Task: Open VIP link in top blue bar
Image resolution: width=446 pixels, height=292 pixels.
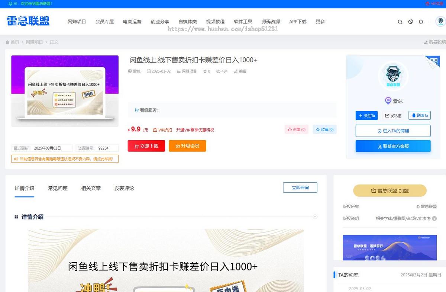Action: (x=434, y=3)
